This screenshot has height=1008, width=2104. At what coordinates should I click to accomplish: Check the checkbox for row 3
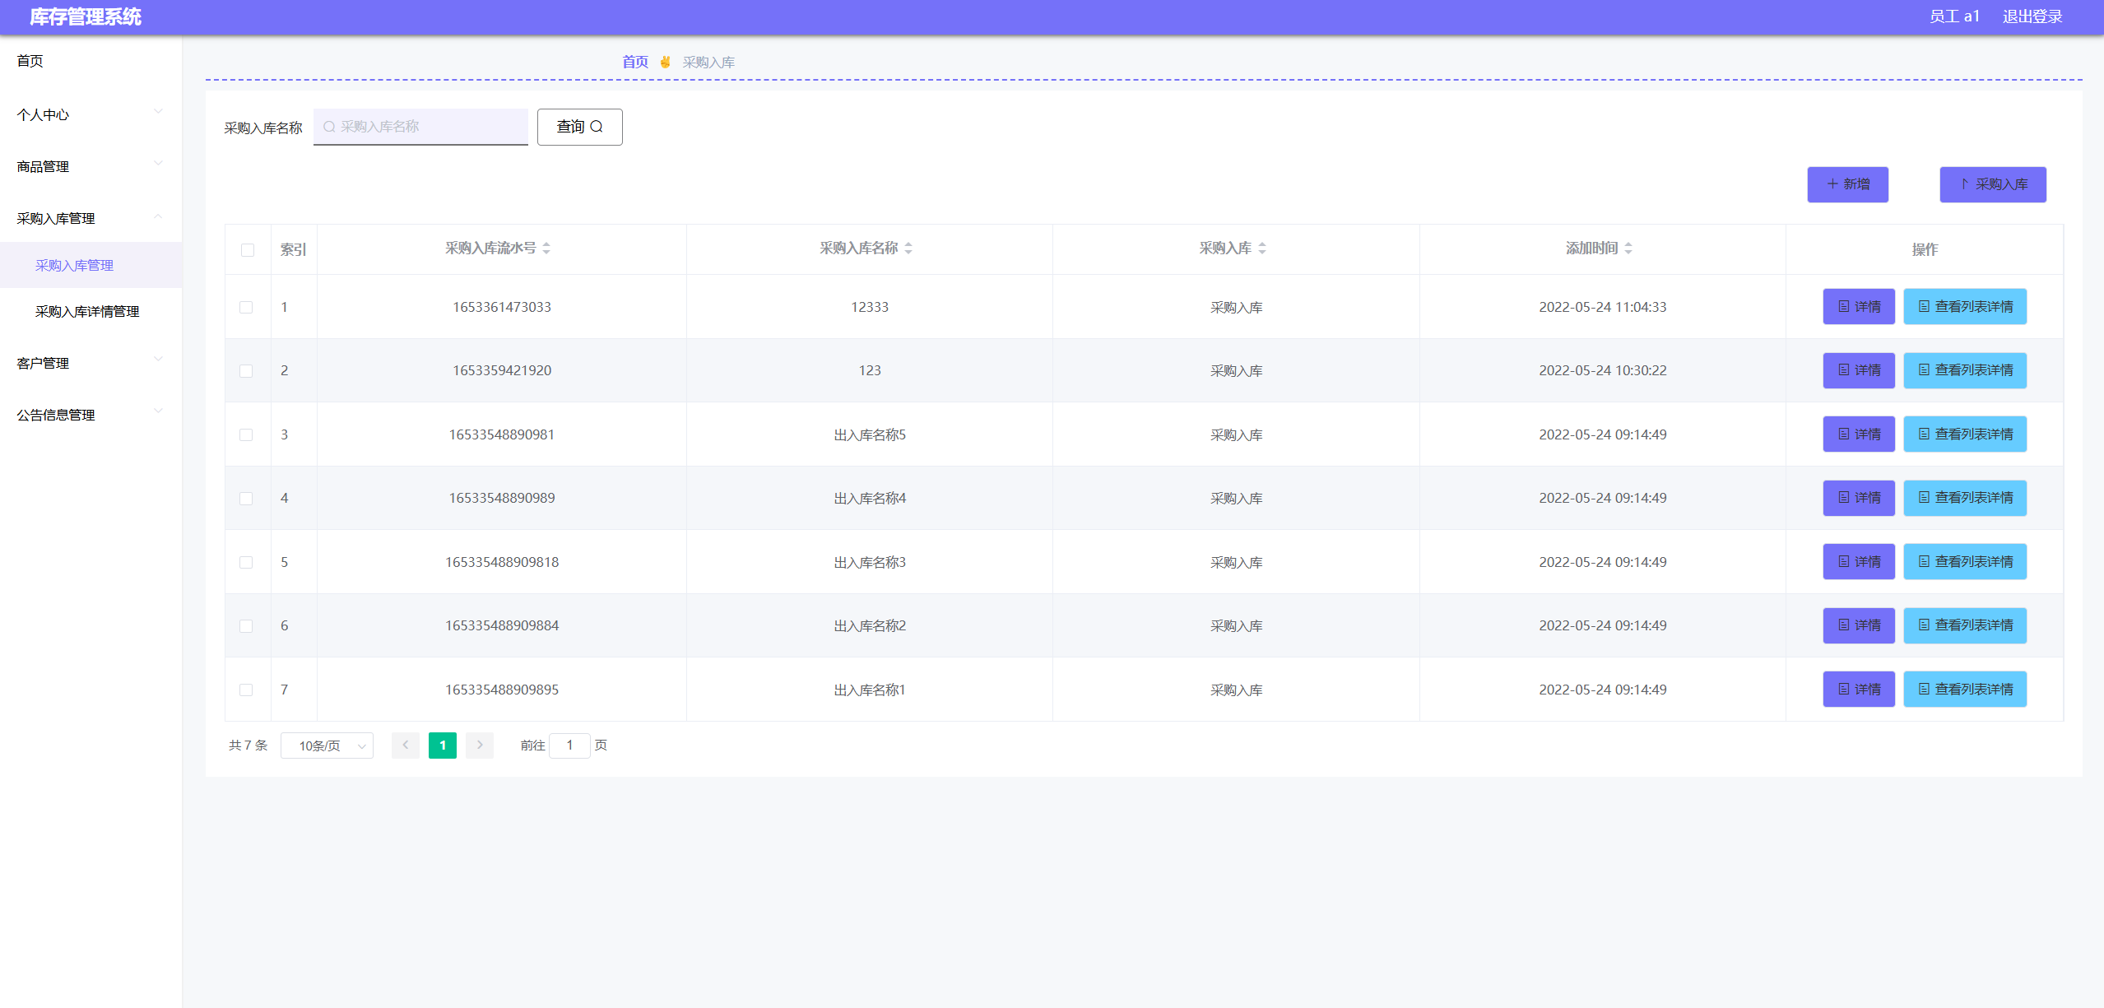coord(246,434)
